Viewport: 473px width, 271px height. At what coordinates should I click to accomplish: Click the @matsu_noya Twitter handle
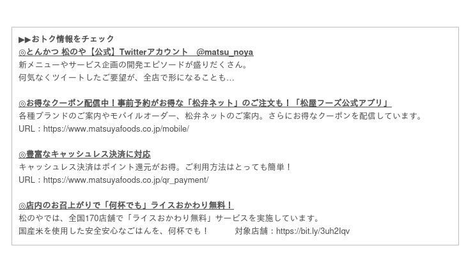225,52
